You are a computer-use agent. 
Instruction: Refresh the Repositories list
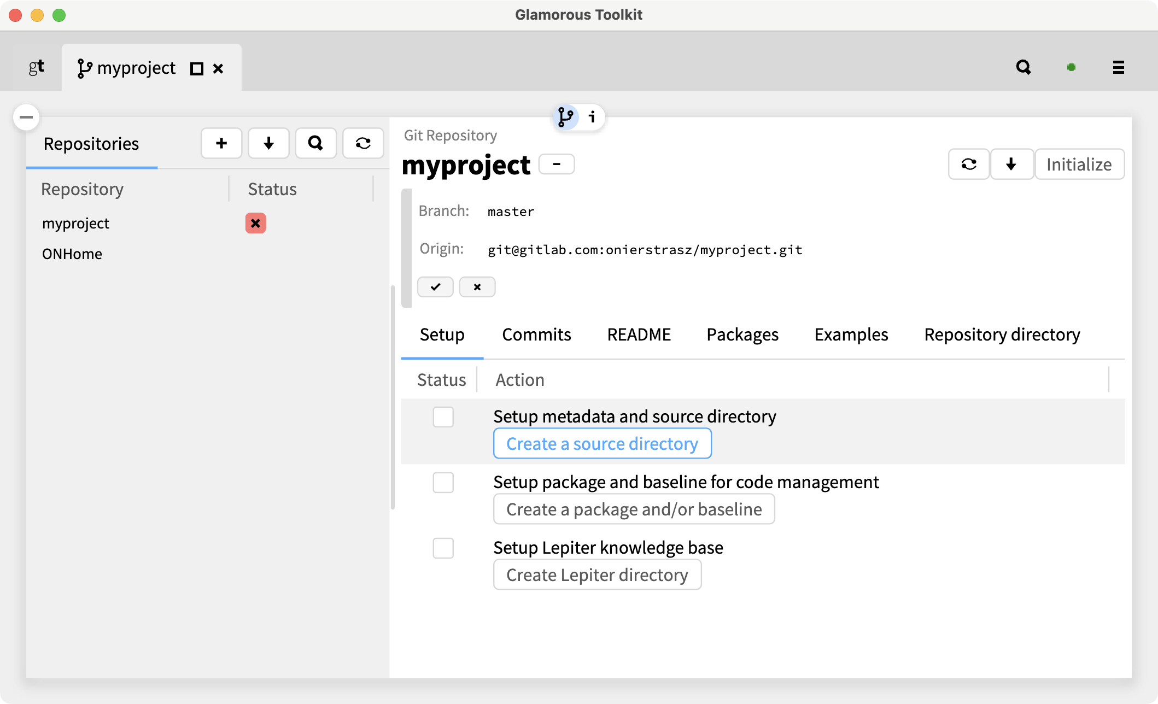pos(363,143)
